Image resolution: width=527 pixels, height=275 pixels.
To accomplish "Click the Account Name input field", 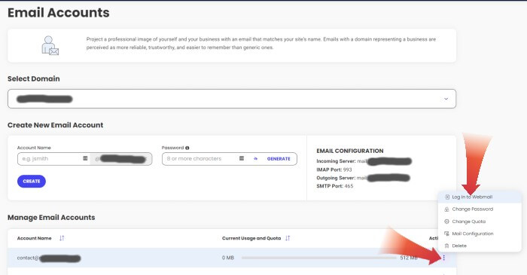I will click(x=53, y=159).
